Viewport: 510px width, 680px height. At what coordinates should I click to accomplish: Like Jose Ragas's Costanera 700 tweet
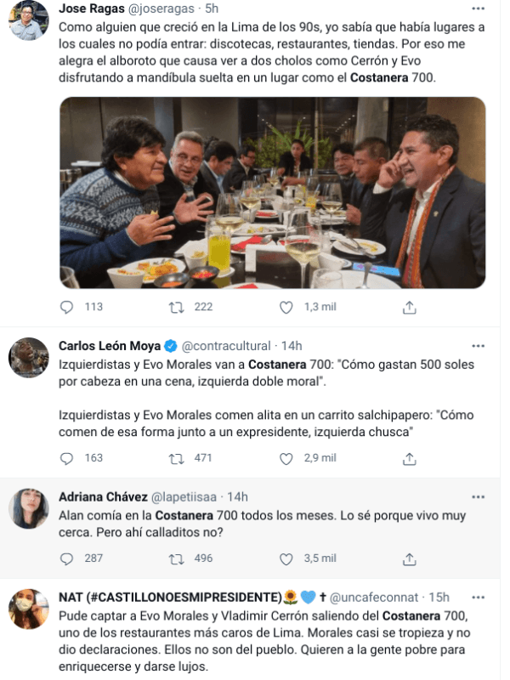click(286, 307)
